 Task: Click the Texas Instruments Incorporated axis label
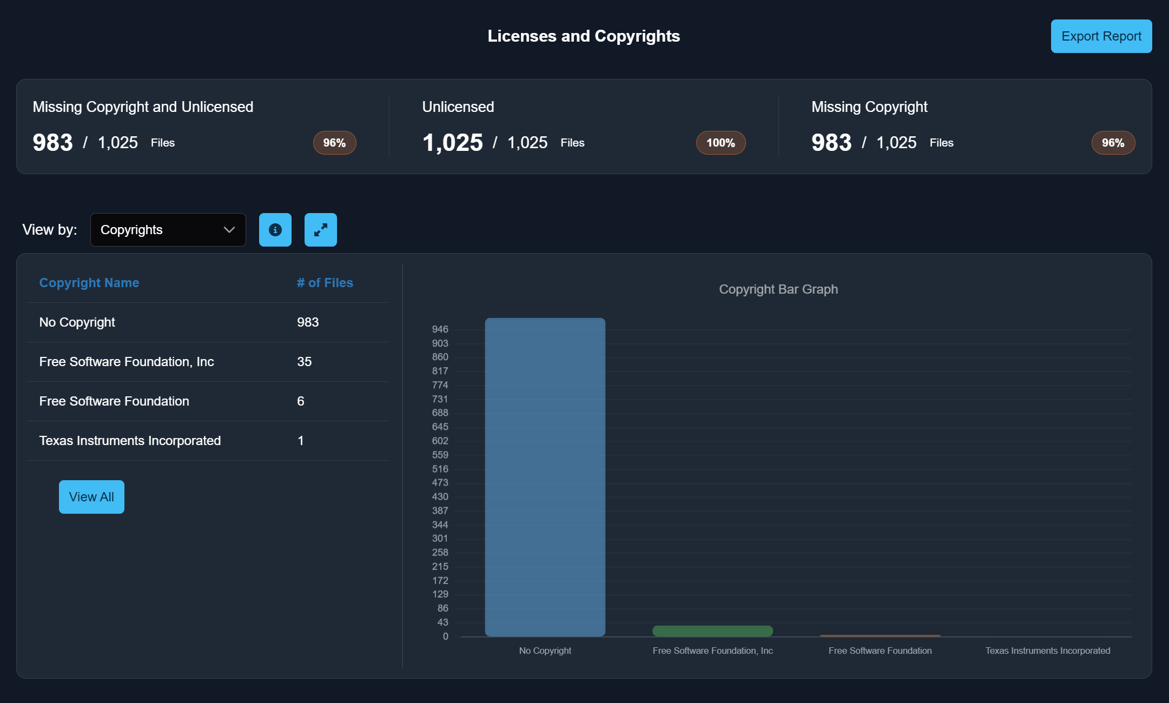pos(1047,651)
